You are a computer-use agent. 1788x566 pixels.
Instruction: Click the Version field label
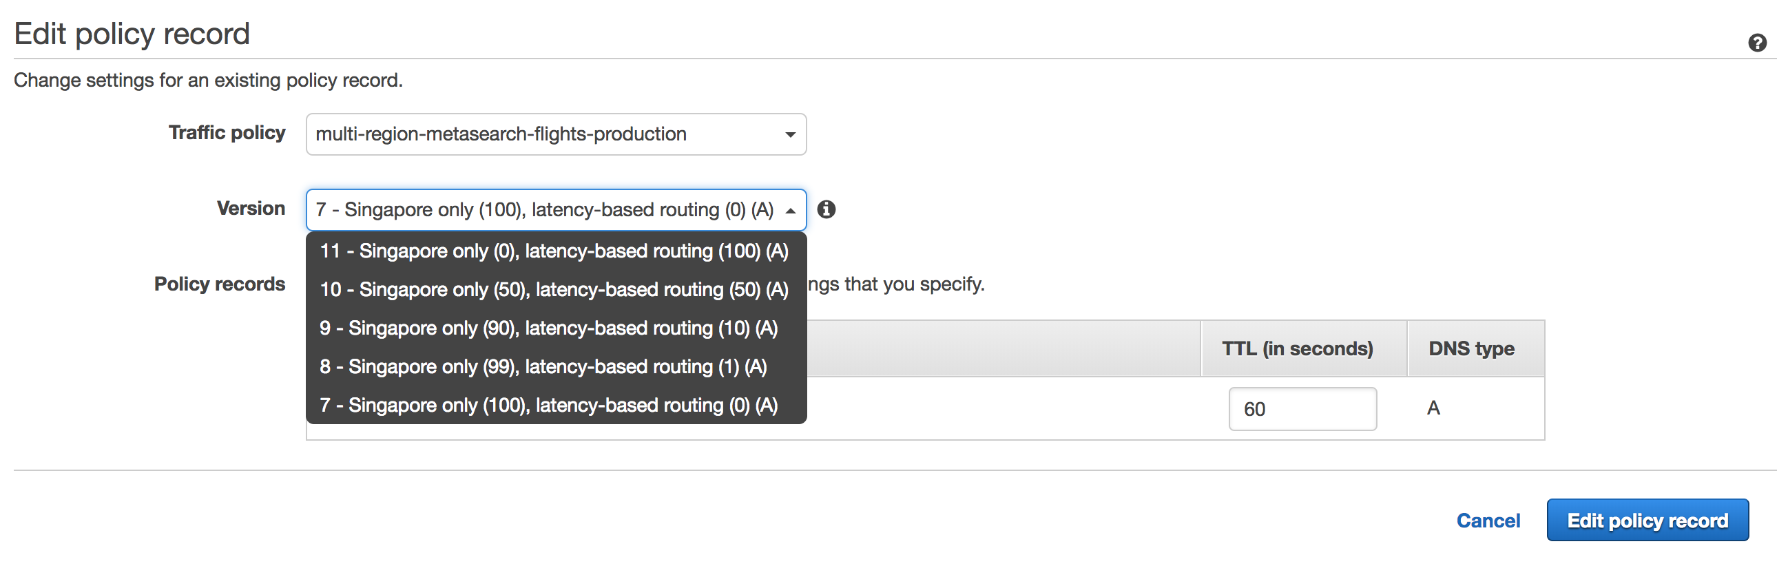pyautogui.click(x=251, y=208)
